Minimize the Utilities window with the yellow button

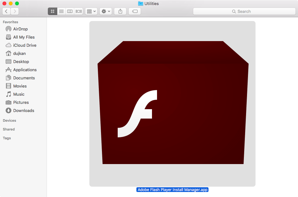[11, 3]
